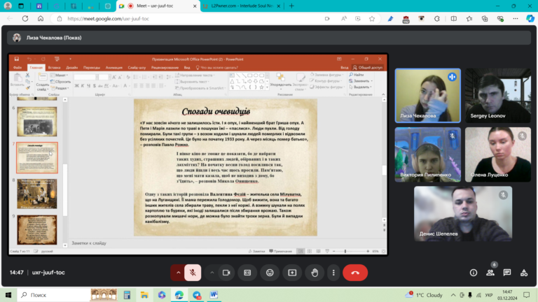This screenshot has height=302, width=538.
Task: Open Telegram from the taskbar
Action: [x=197, y=295]
